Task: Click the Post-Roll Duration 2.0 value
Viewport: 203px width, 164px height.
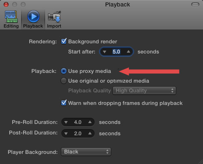Action: tap(78, 134)
